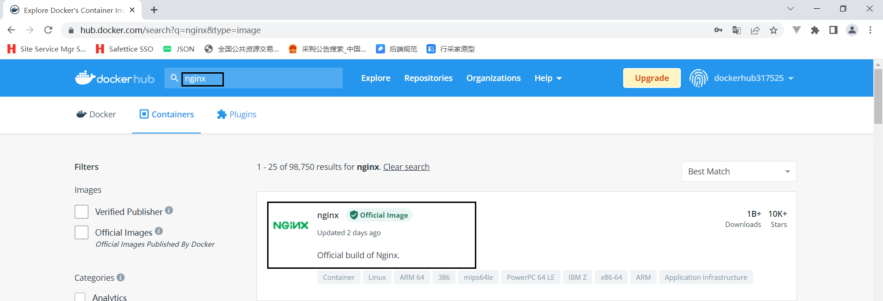Click the ARM 64 tag chip
This screenshot has height=301, width=883.
coord(412,277)
